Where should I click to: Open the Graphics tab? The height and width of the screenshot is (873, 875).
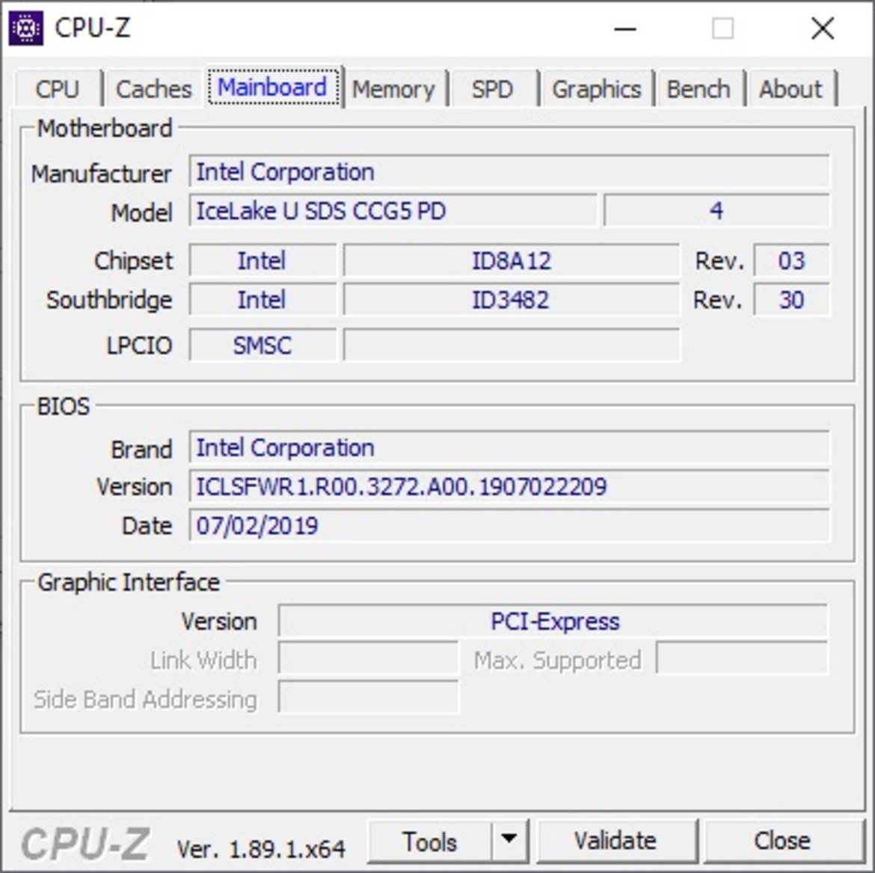coord(597,89)
